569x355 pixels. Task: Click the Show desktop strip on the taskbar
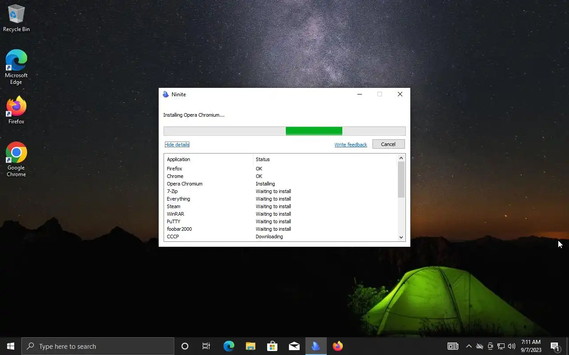(x=568, y=346)
